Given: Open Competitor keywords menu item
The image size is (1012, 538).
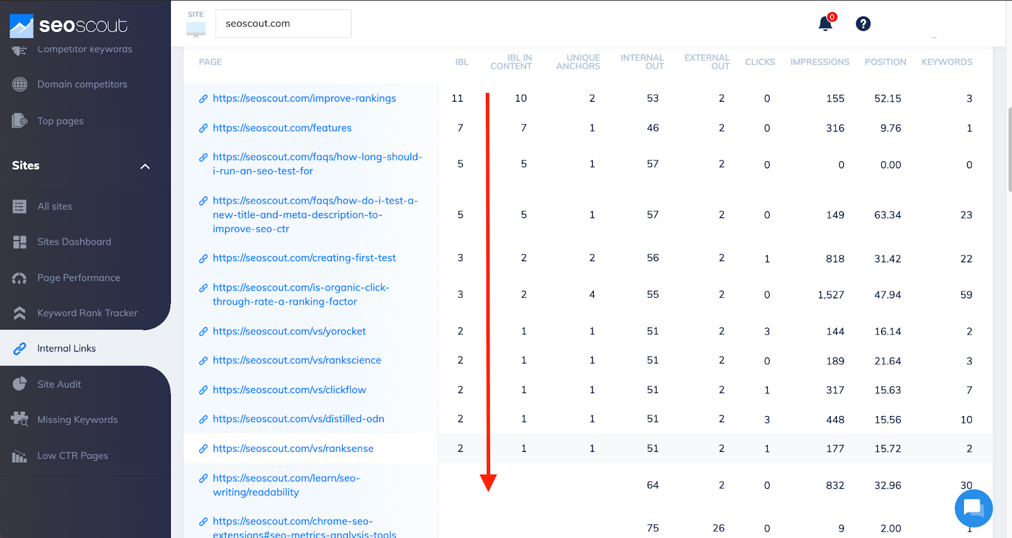Looking at the screenshot, I should (85, 49).
